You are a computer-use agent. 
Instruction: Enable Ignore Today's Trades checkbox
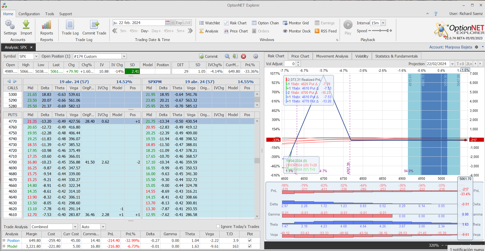pos(218,226)
